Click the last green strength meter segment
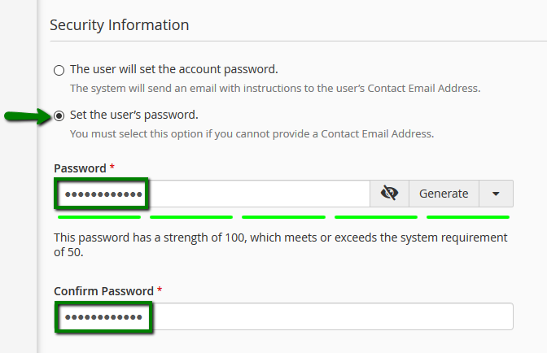The image size is (547, 353). click(468, 217)
